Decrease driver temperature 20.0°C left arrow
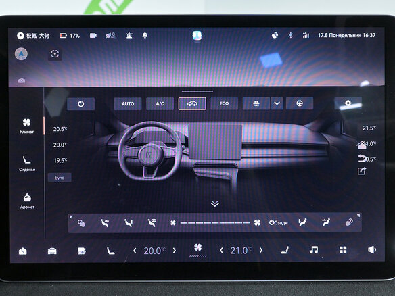 135,251
